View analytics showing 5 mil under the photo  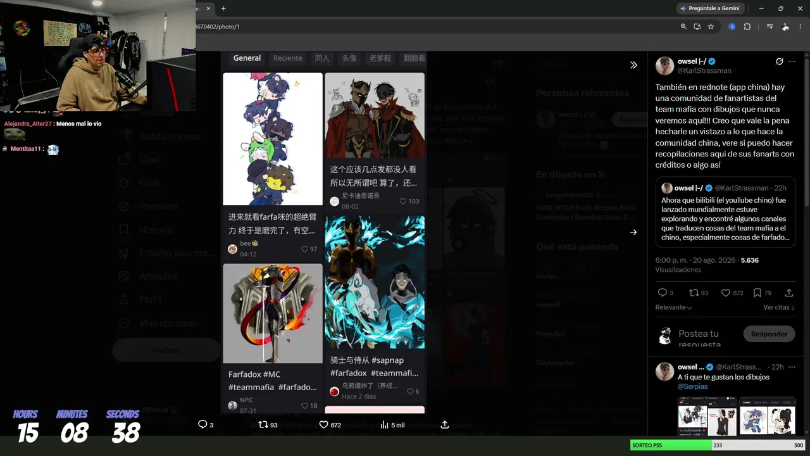392,424
